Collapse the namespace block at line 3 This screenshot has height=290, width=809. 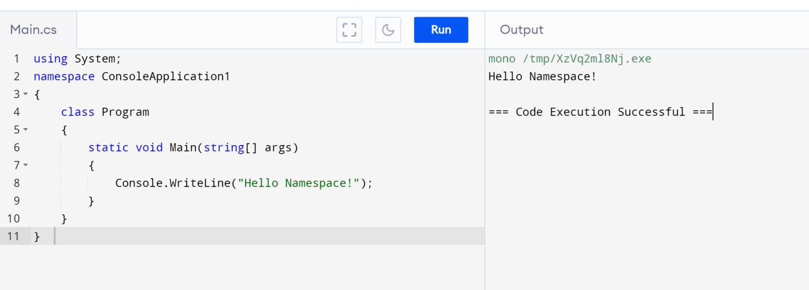26,94
